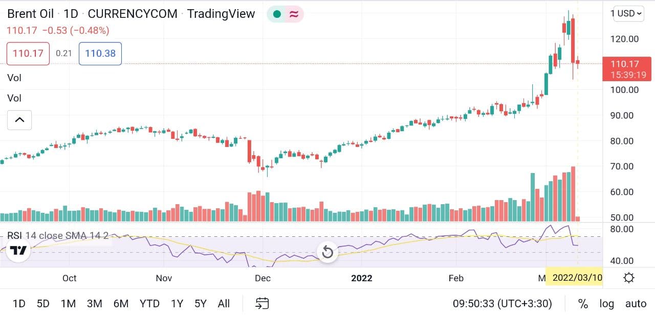Click the CURRENCYCOM exchange label

133,14
